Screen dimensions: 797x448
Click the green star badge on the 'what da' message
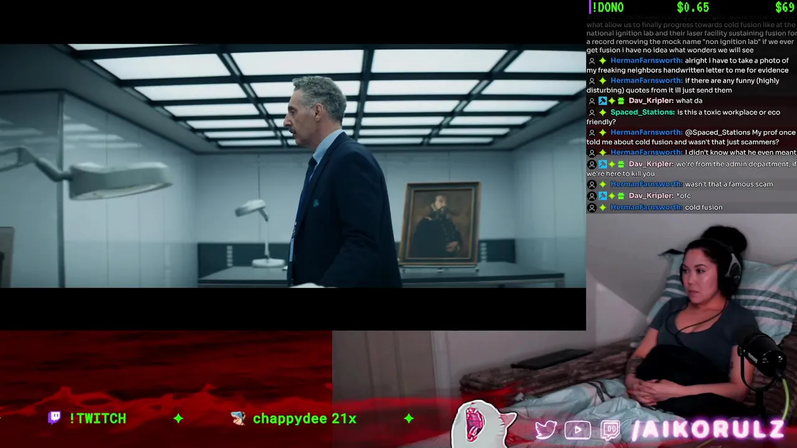pos(611,101)
